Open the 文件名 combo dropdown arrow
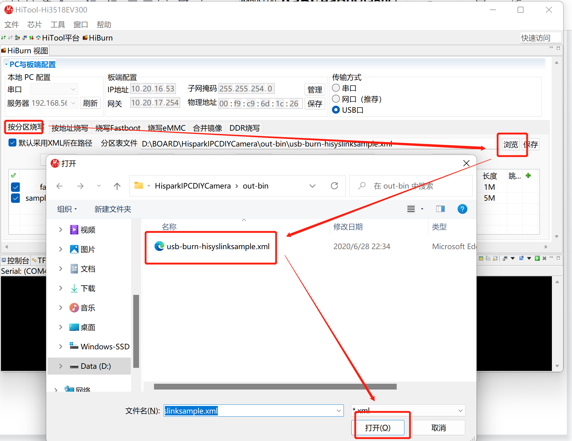 point(339,411)
